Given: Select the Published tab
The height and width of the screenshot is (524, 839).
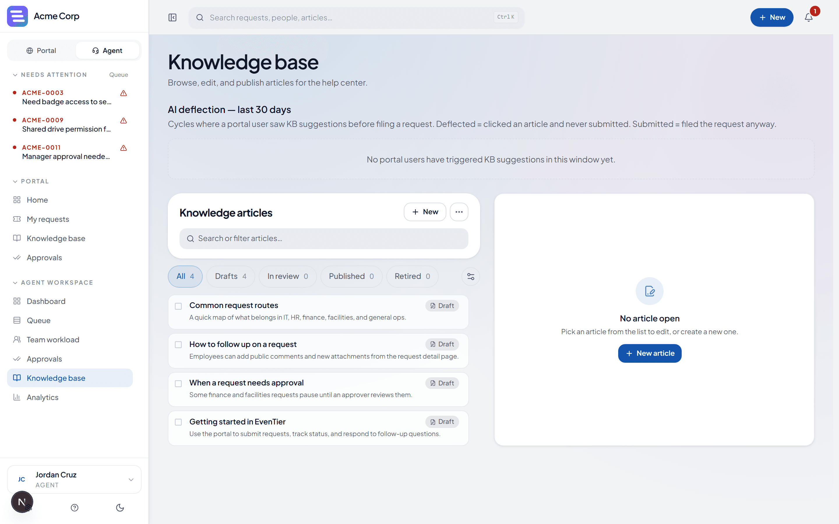Looking at the screenshot, I should click(x=351, y=276).
